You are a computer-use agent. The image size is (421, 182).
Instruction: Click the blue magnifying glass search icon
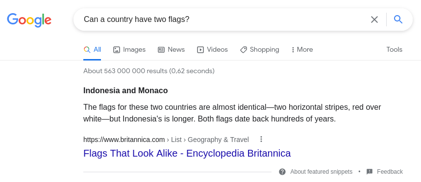pyautogui.click(x=398, y=19)
